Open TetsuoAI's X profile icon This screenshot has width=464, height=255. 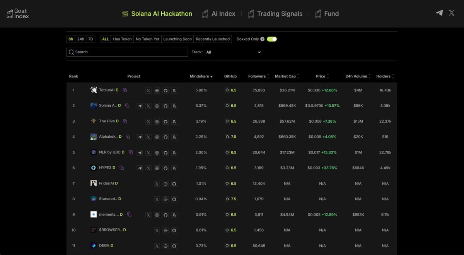(x=148, y=90)
